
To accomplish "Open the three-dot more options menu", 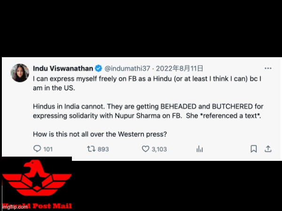I will (268, 68).
